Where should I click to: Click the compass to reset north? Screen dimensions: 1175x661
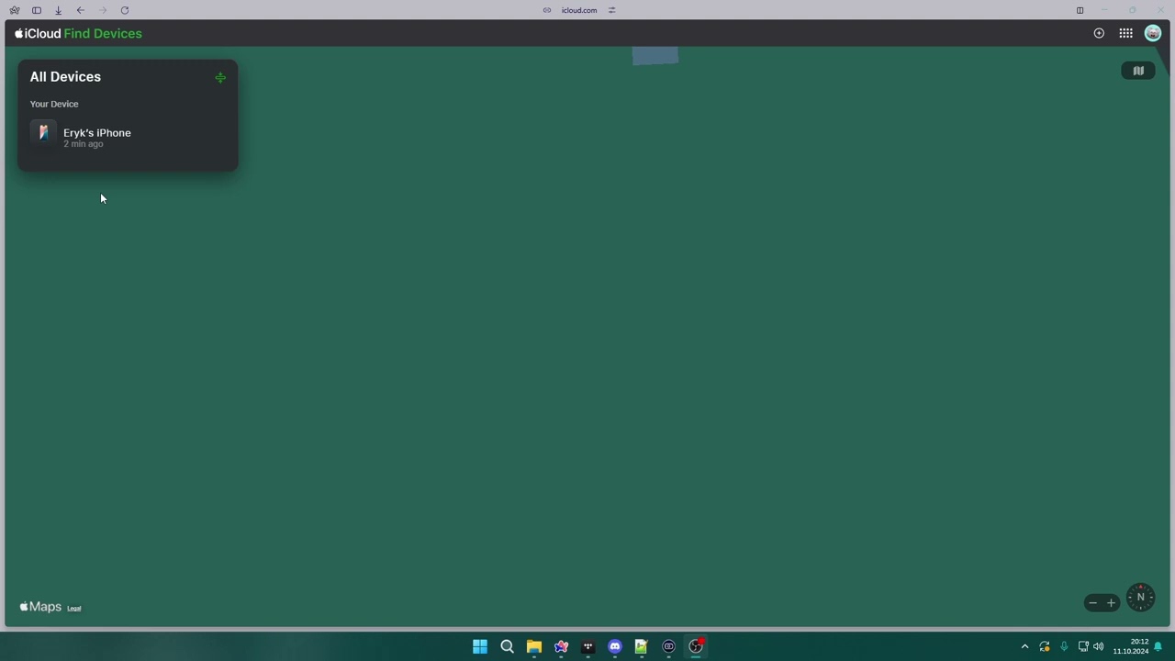tap(1140, 598)
